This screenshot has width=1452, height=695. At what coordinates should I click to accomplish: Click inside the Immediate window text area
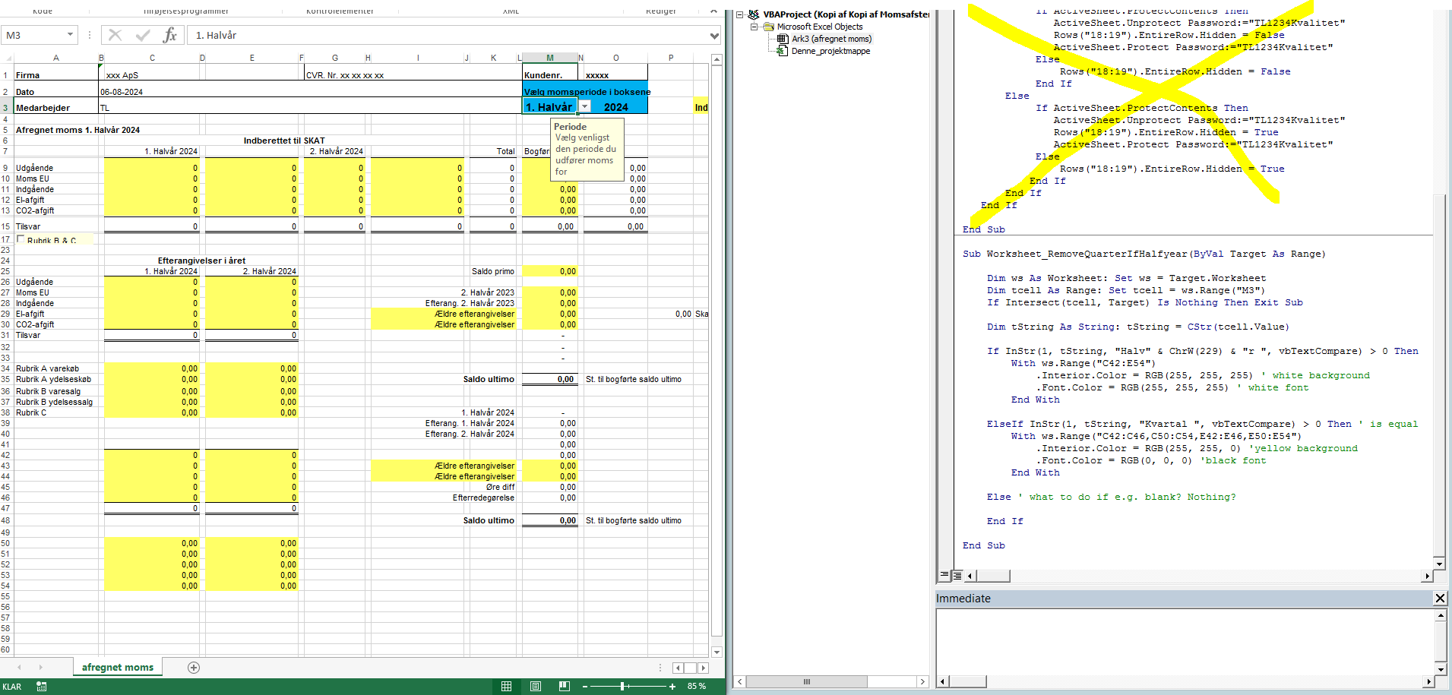point(1185,642)
